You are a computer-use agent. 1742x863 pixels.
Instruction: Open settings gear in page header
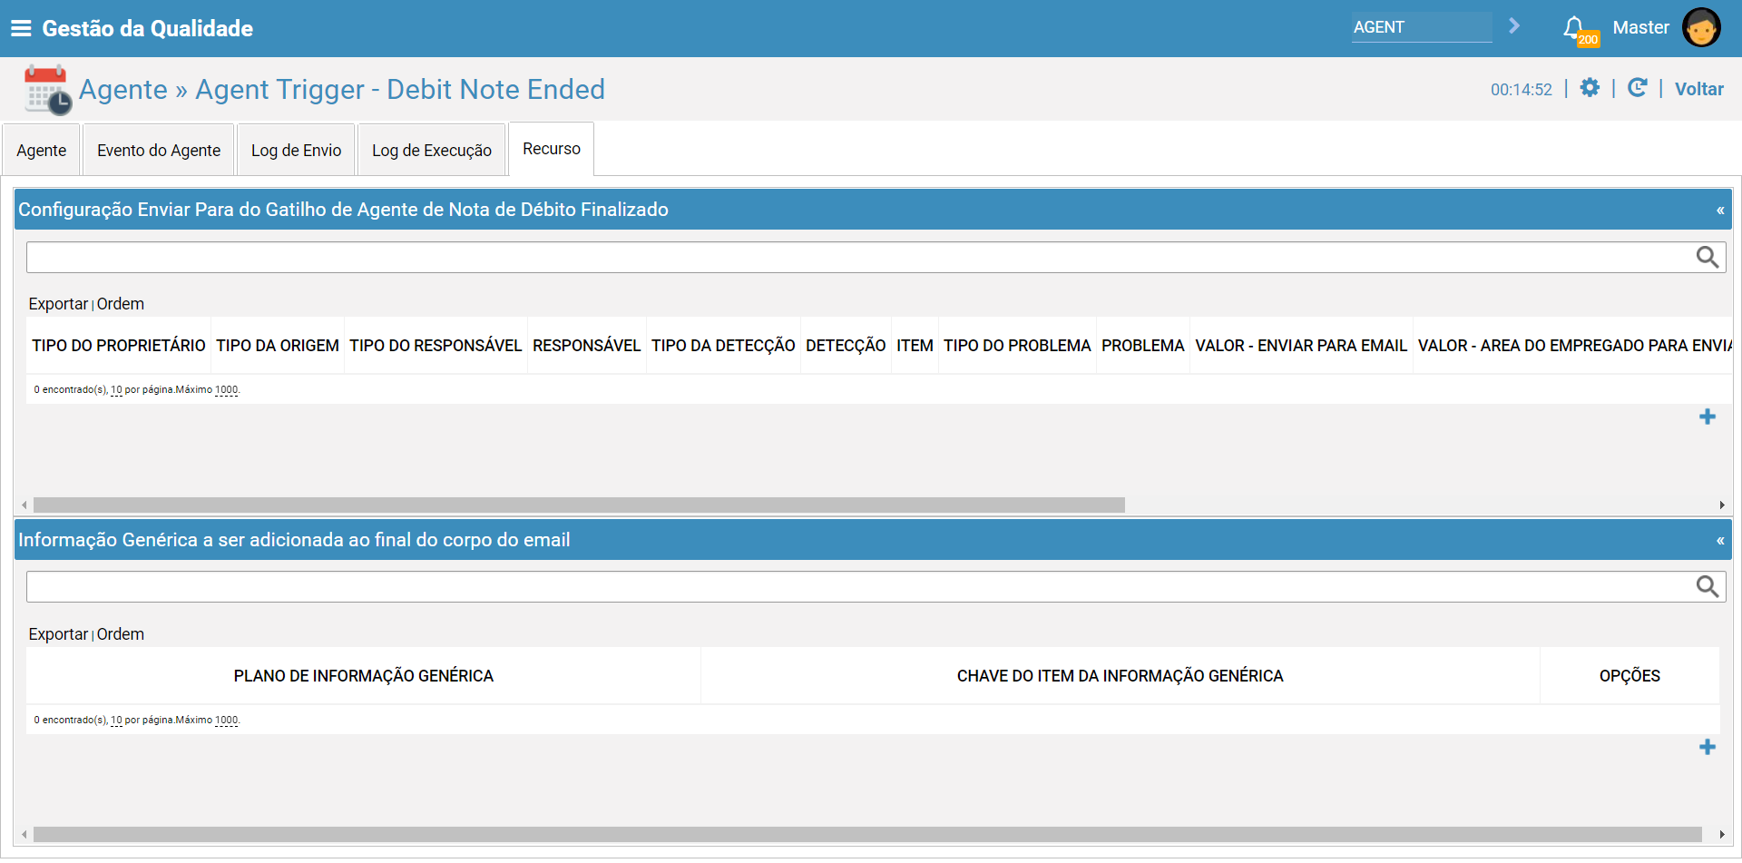point(1590,88)
